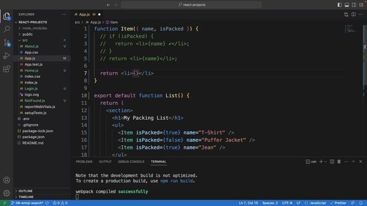367x206 pixels.
Task: Click the npm run build link
Action: tap(177, 181)
